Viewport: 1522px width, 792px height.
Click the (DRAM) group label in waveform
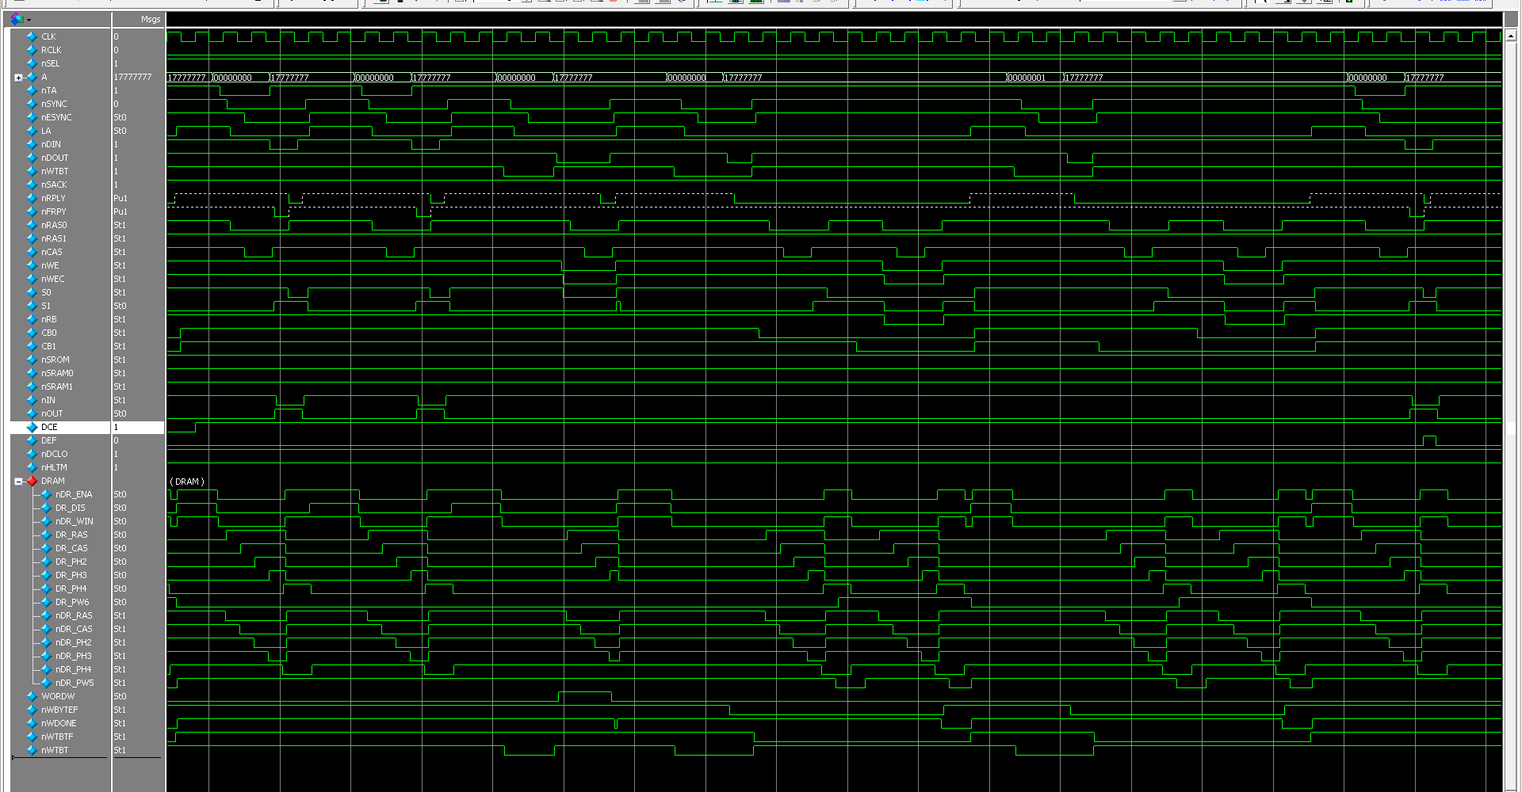187,482
